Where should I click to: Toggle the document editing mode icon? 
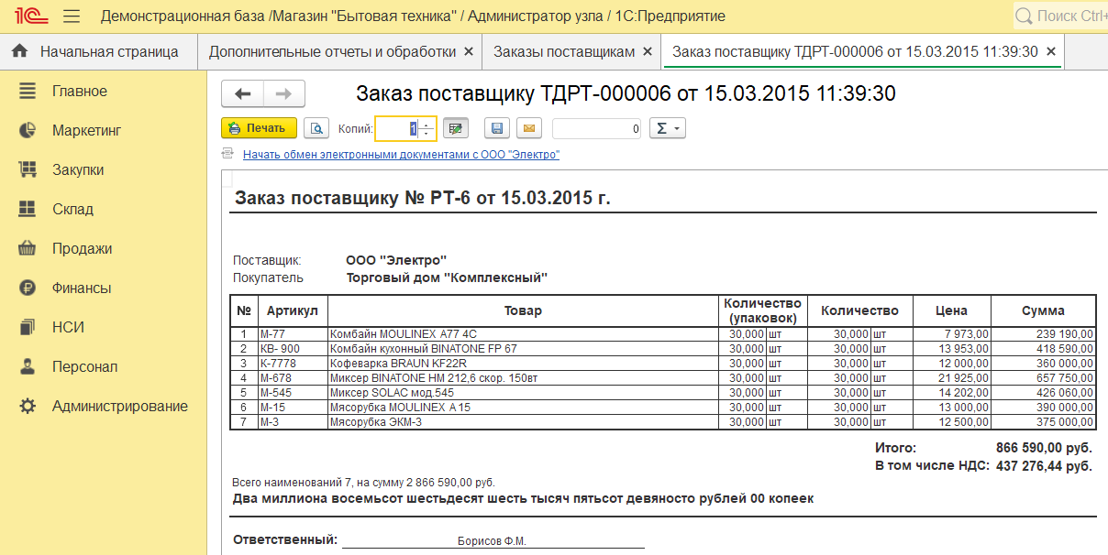click(456, 128)
